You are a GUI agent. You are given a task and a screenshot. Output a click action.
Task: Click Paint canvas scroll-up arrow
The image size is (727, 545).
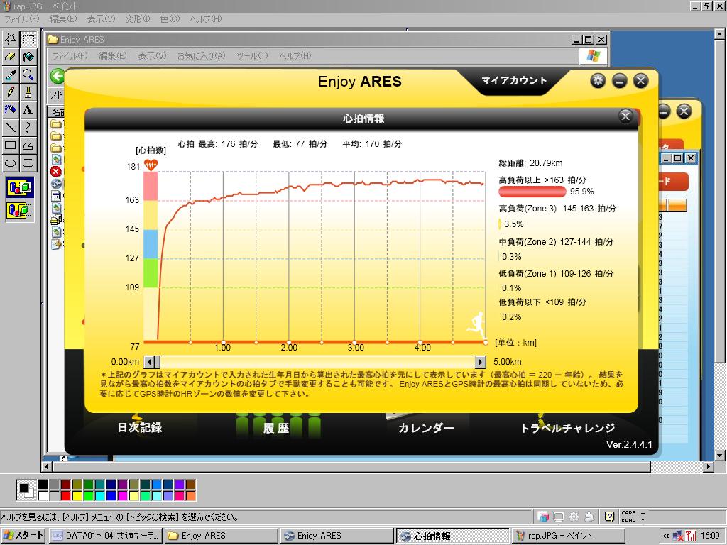click(720, 34)
